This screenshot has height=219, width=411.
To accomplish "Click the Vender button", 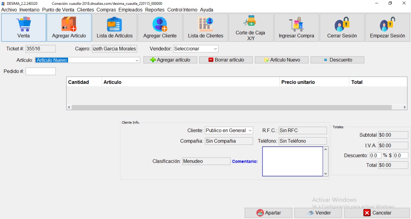I will tap(319, 213).
